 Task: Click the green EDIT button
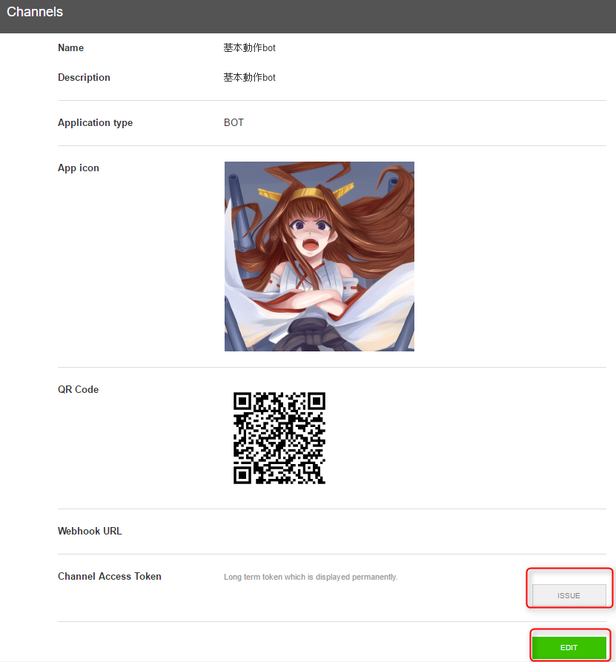point(569,647)
